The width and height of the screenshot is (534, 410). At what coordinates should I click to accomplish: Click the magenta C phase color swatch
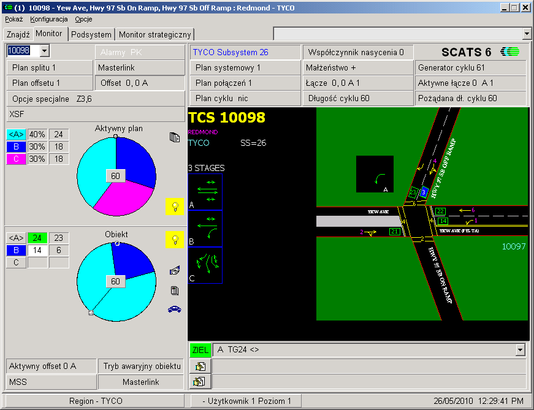pyautogui.click(x=16, y=159)
